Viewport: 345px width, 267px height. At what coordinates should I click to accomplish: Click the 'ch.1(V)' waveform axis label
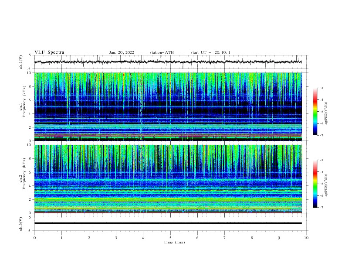point(20,62)
